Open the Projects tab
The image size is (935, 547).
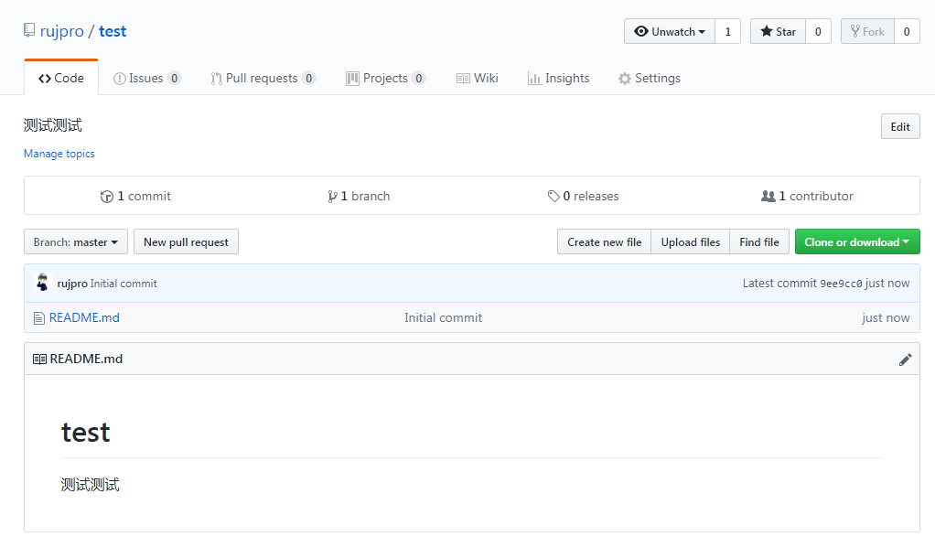pos(385,78)
